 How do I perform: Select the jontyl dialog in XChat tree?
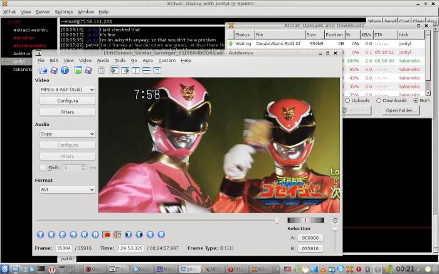click(x=19, y=61)
